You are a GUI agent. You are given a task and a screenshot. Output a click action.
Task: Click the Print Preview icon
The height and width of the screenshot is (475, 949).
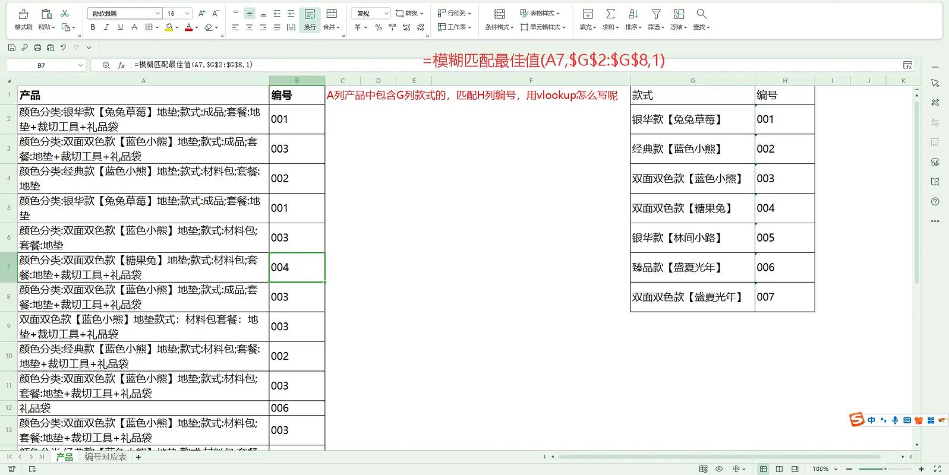coord(51,47)
